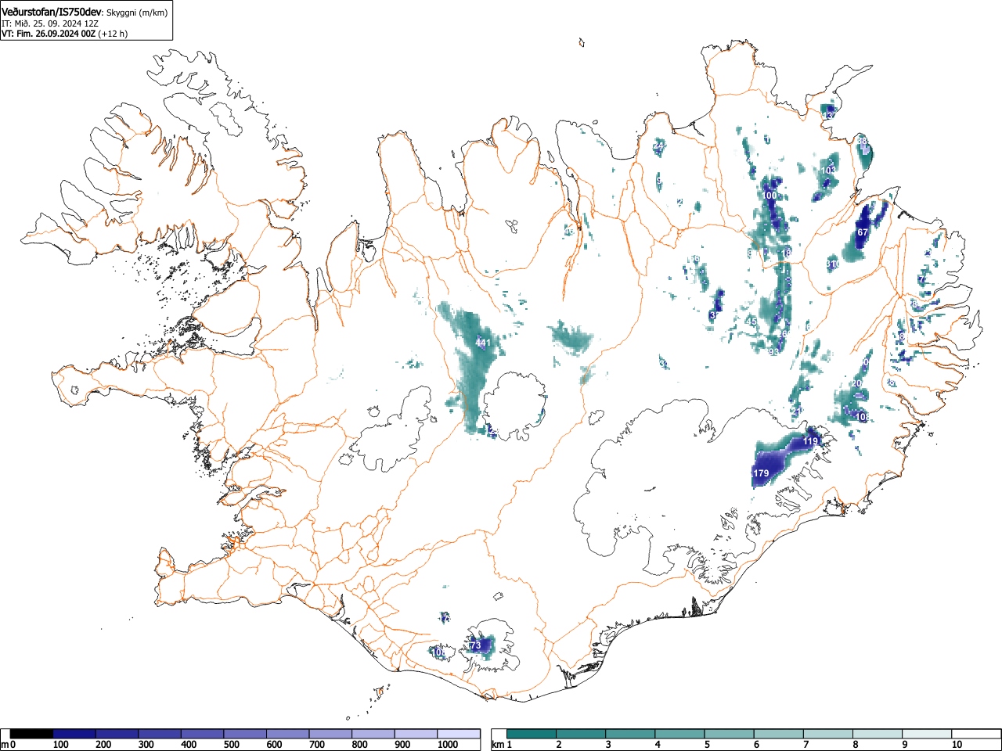Click the 73 visibility value in the south
The height and width of the screenshot is (751, 1002).
[475, 645]
